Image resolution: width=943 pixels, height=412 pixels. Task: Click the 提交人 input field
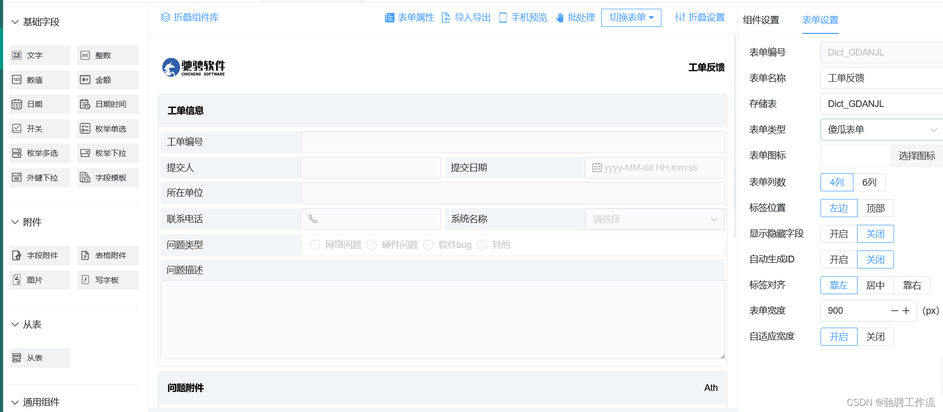371,168
